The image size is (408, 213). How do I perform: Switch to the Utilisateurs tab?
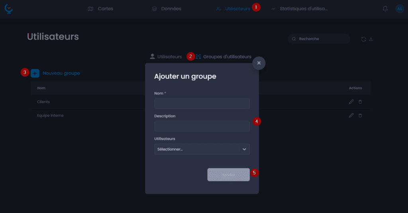166,56
